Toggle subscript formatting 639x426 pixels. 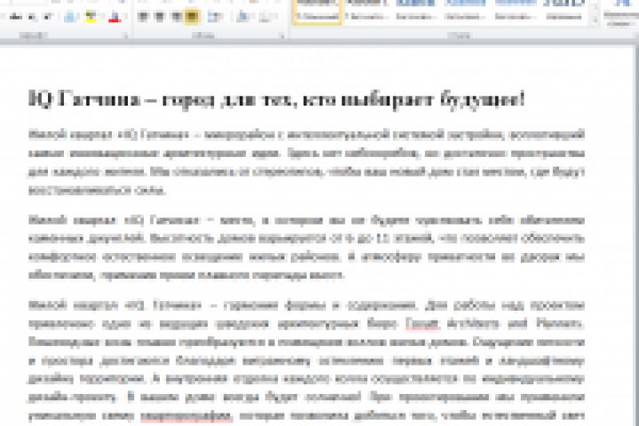coord(32,17)
